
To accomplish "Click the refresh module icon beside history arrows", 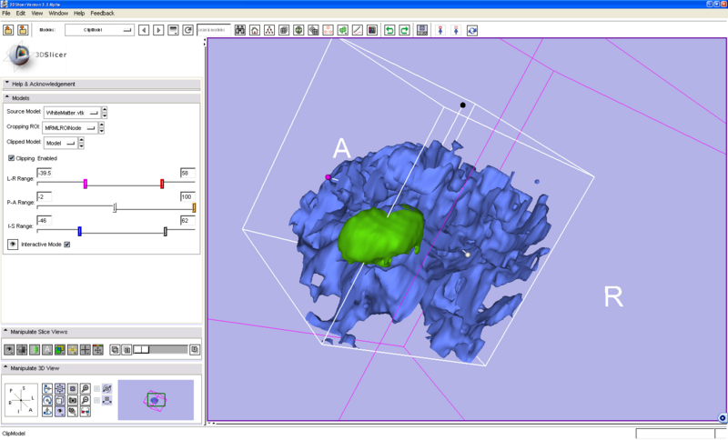I will (188, 30).
